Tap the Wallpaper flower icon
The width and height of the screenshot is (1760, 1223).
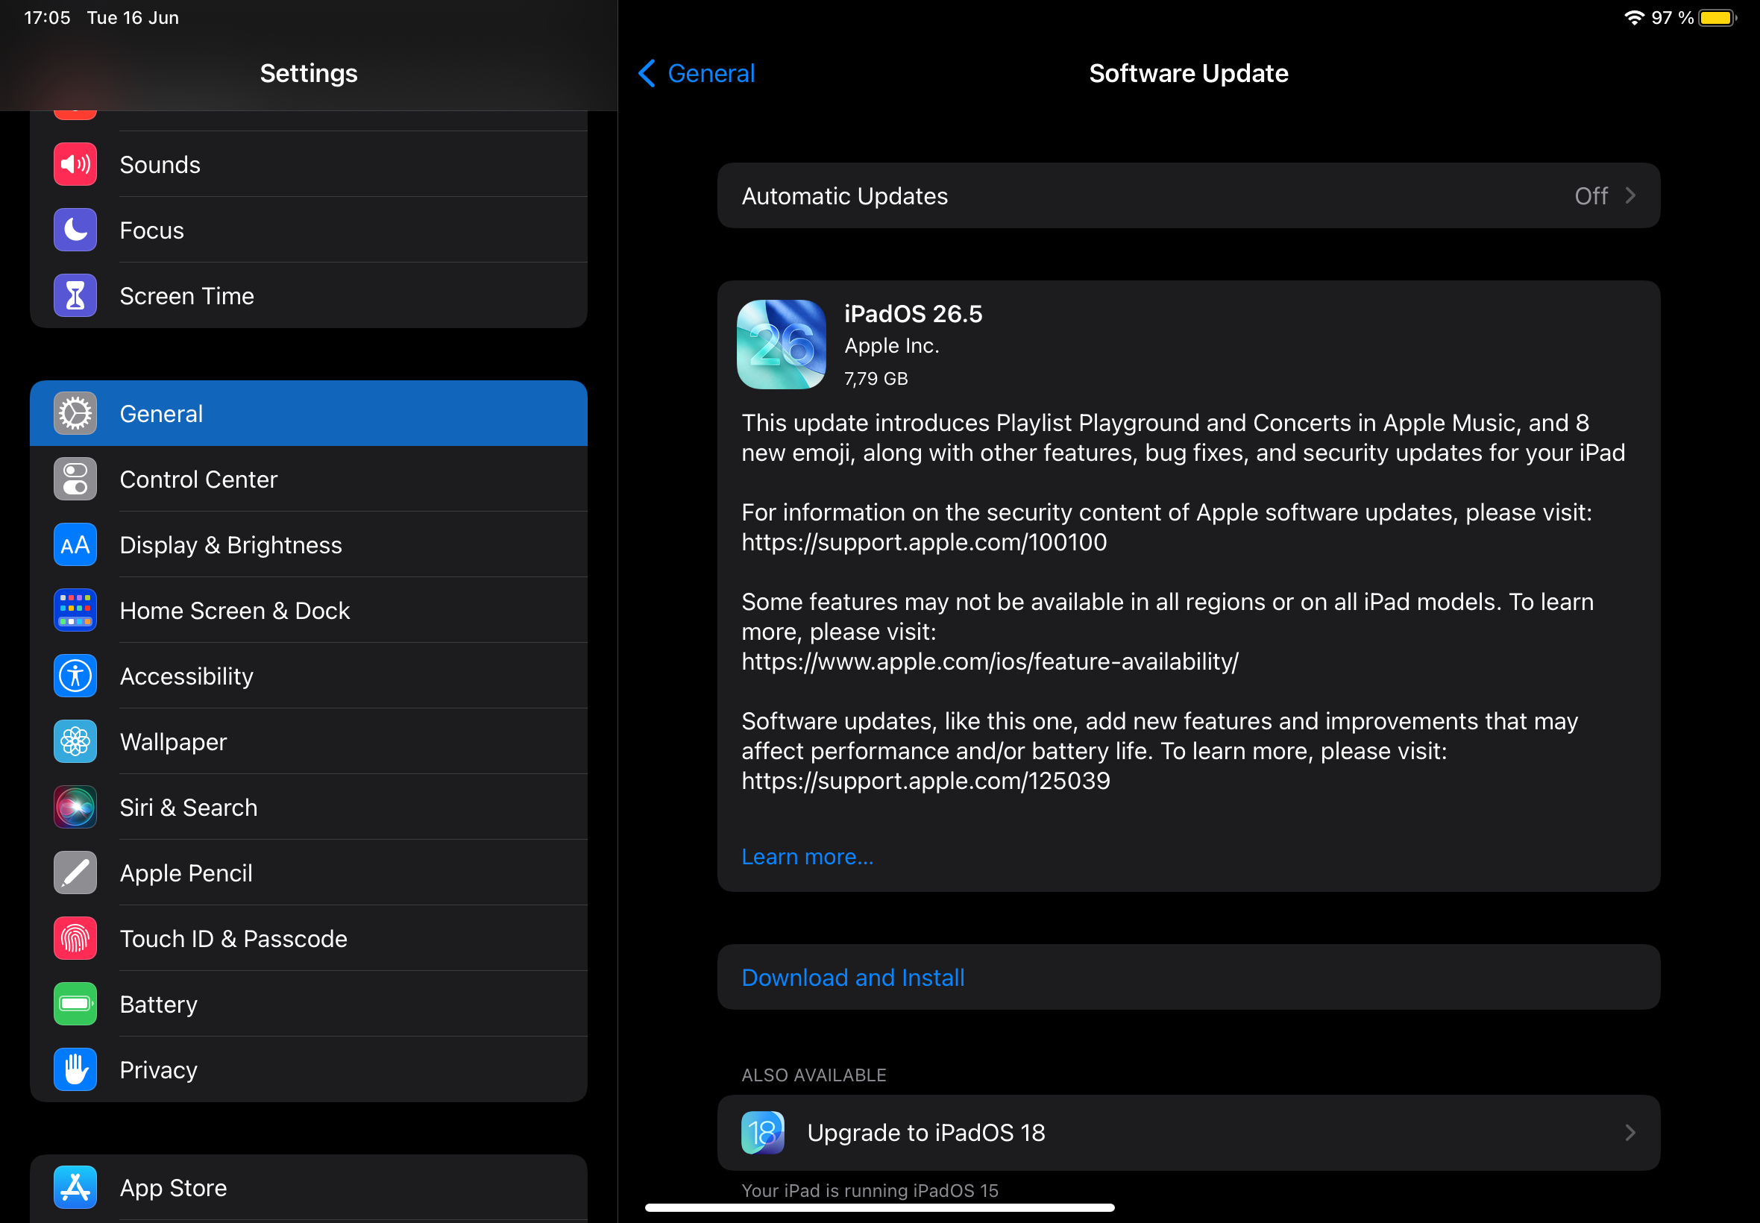click(x=75, y=742)
